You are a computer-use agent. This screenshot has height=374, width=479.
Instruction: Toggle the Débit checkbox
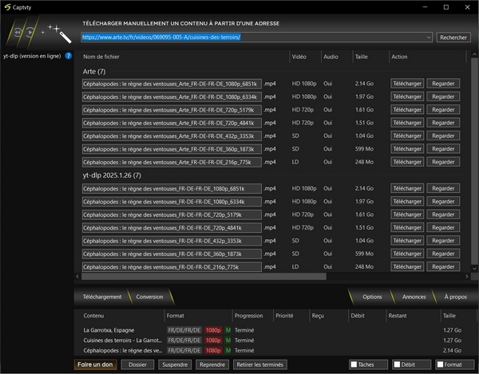point(398,364)
